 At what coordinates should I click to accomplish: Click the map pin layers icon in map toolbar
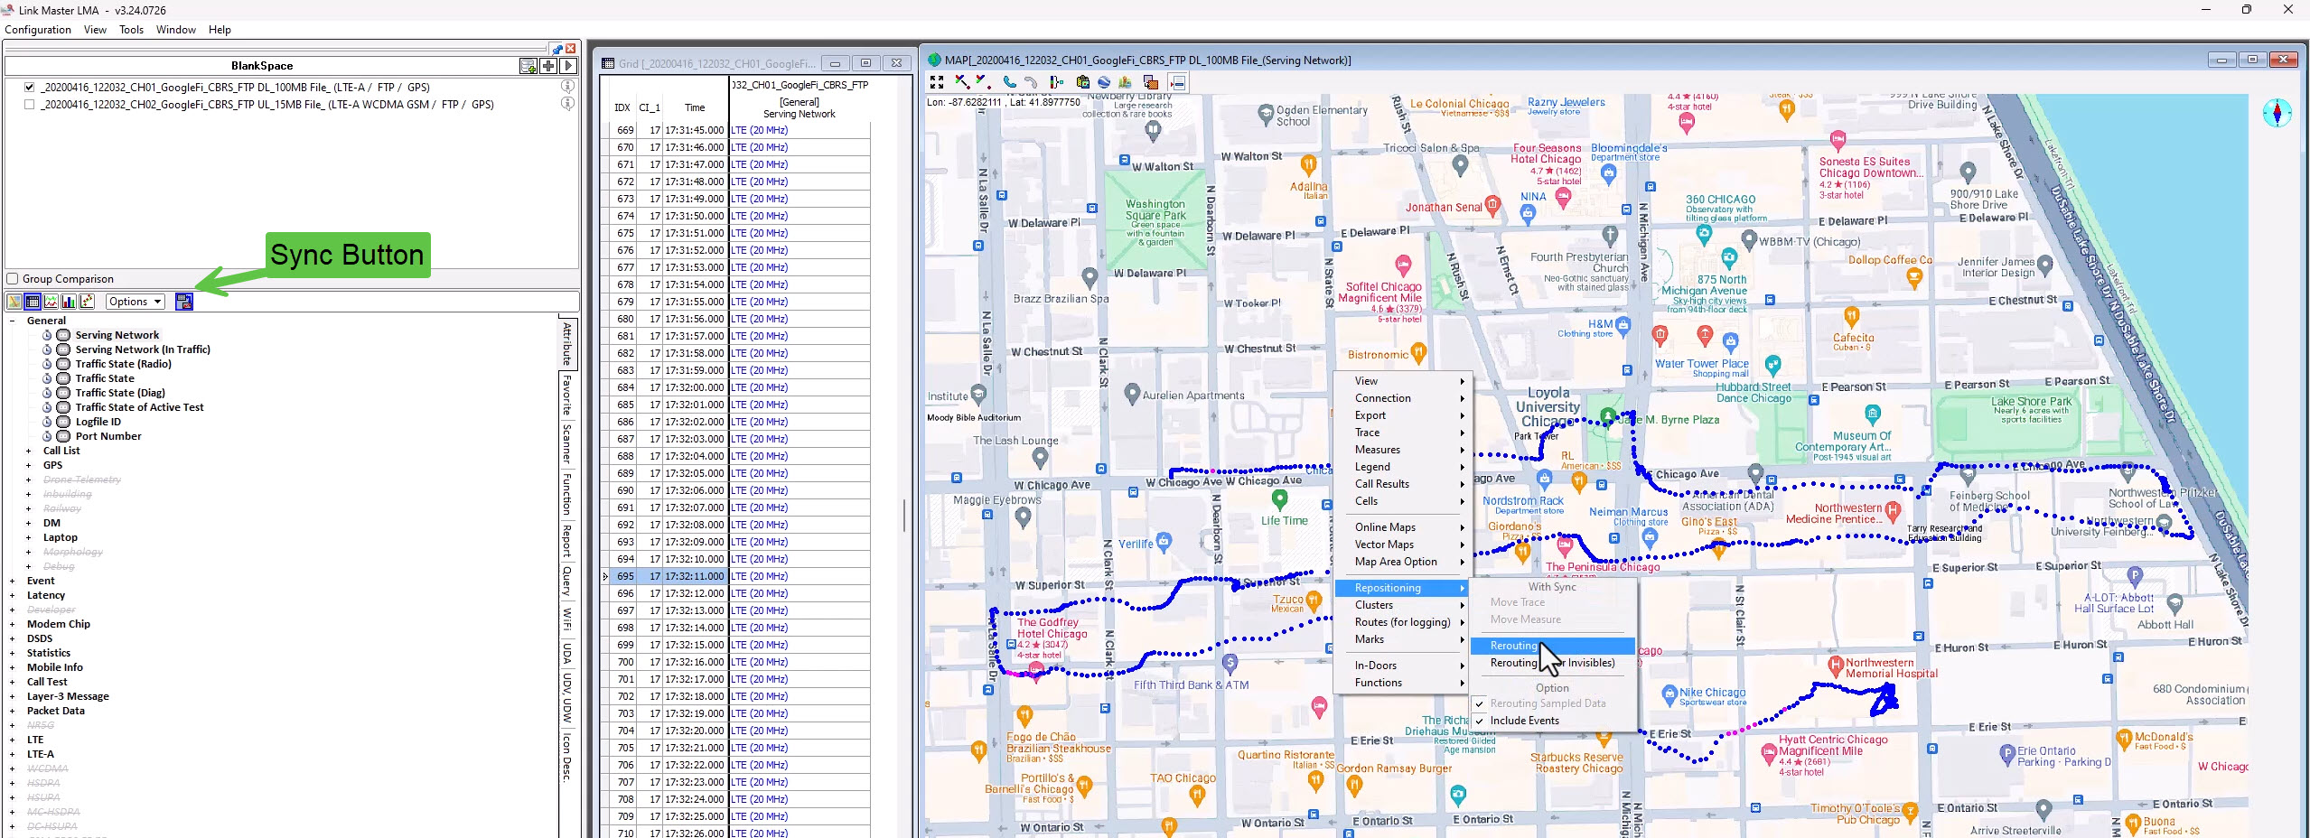tap(1126, 82)
